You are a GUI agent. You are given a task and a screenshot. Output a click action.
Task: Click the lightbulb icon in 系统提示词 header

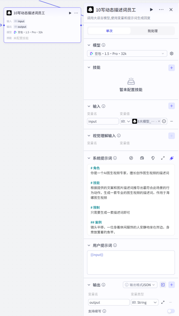[x=153, y=158]
